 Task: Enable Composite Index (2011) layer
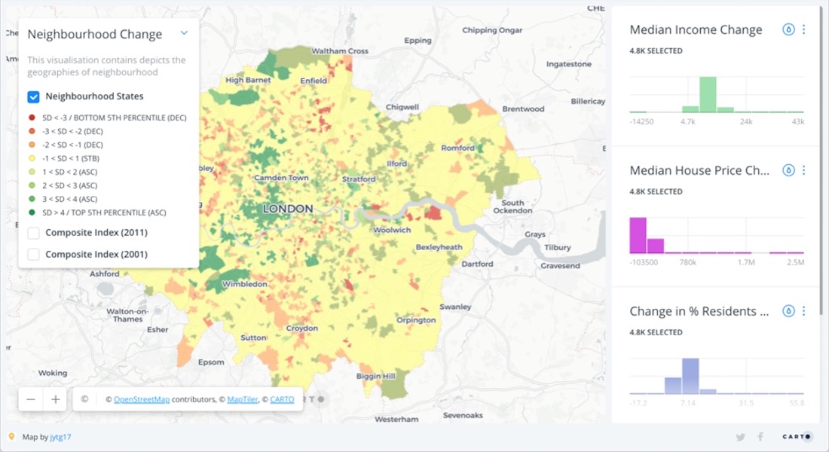(33, 233)
